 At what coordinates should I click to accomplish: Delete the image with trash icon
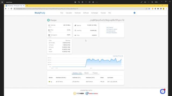83,2
